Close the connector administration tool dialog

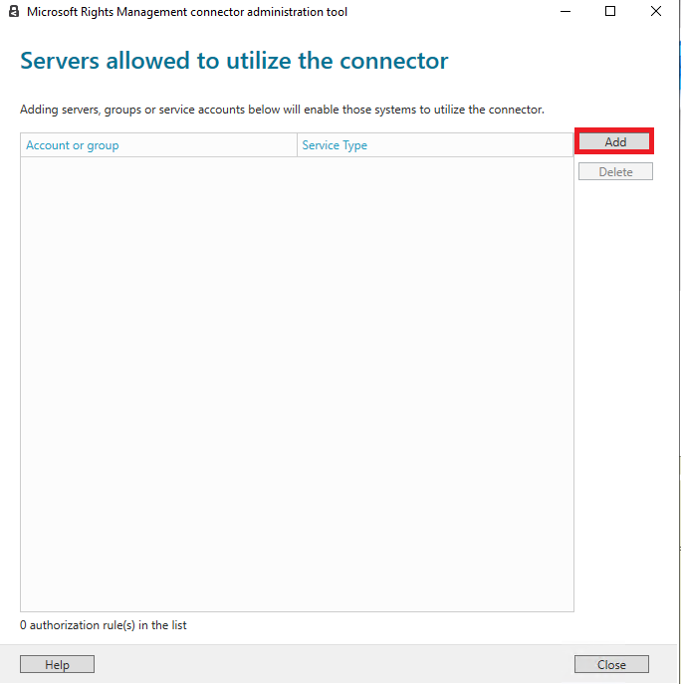(x=611, y=664)
